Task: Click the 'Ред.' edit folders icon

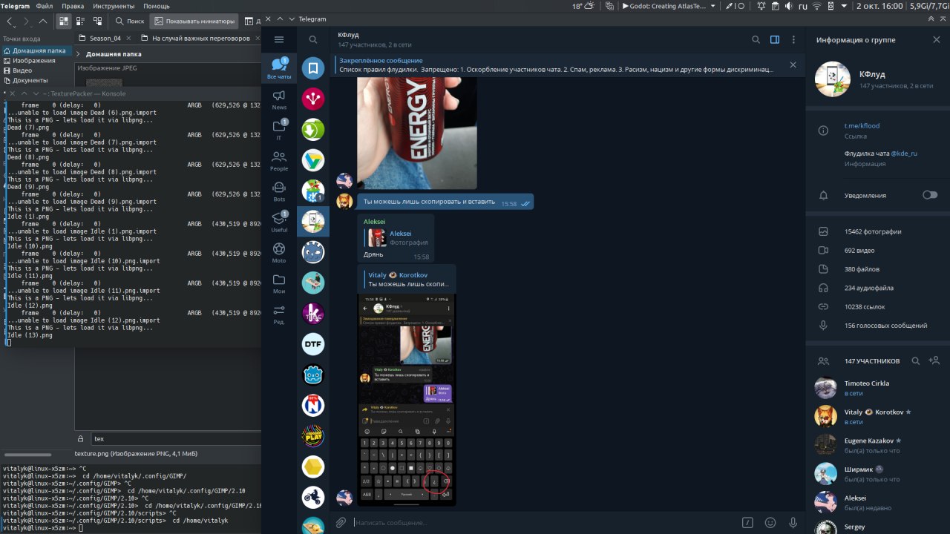Action: point(279,314)
